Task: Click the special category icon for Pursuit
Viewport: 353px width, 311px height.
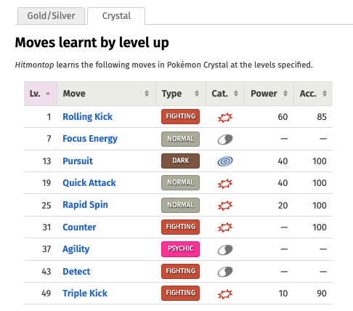Action: point(225,161)
